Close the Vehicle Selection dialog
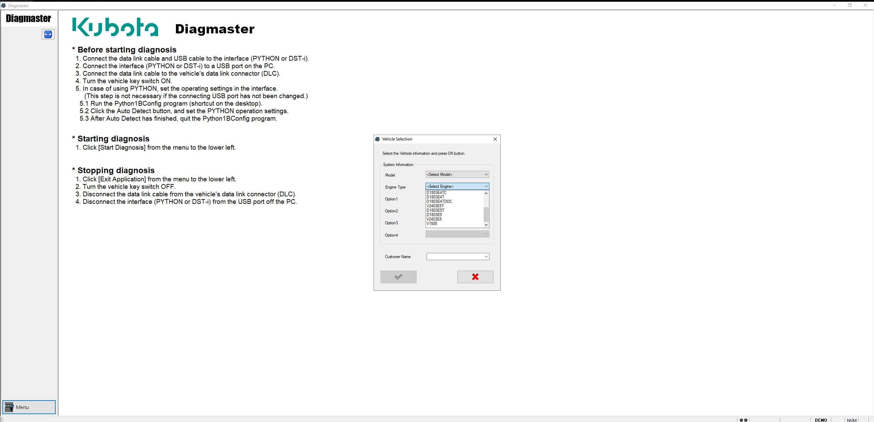Image resolution: width=874 pixels, height=422 pixels. pyautogui.click(x=495, y=139)
